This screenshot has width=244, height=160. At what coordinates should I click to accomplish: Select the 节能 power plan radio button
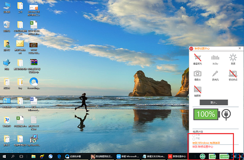(x=194, y=139)
